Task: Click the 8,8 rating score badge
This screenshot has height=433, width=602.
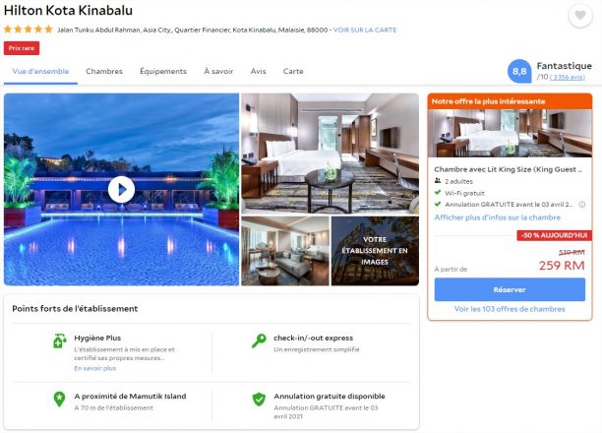Action: point(519,71)
